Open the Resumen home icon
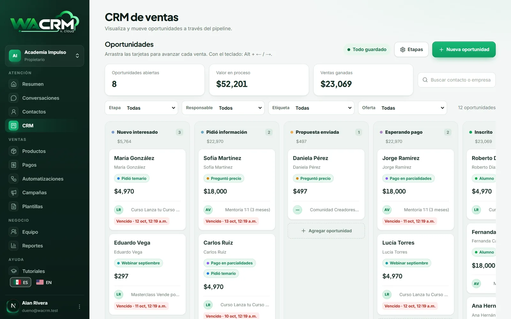Image resolution: width=511 pixels, height=319 pixels. tap(14, 84)
